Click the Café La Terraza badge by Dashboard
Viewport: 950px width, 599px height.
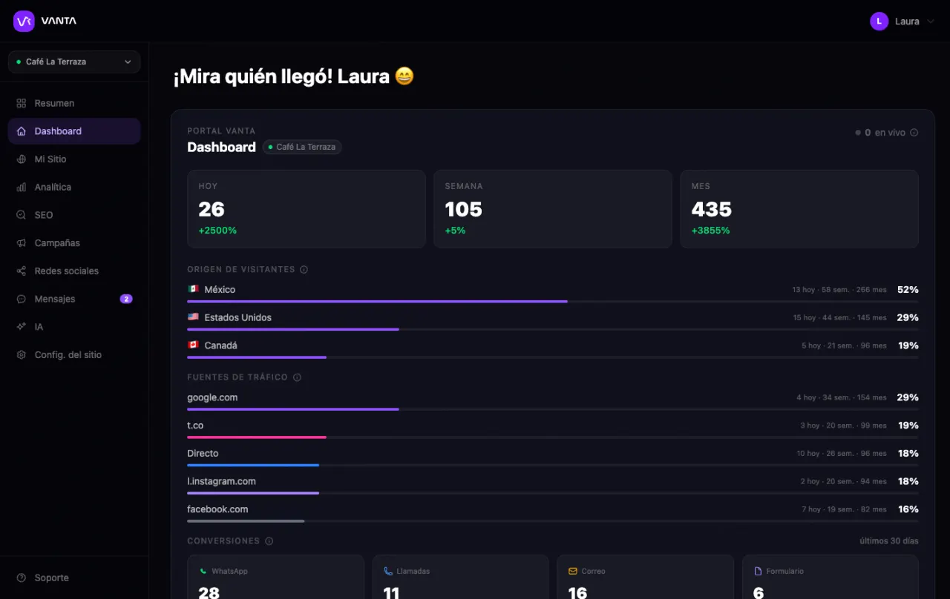[x=302, y=147]
